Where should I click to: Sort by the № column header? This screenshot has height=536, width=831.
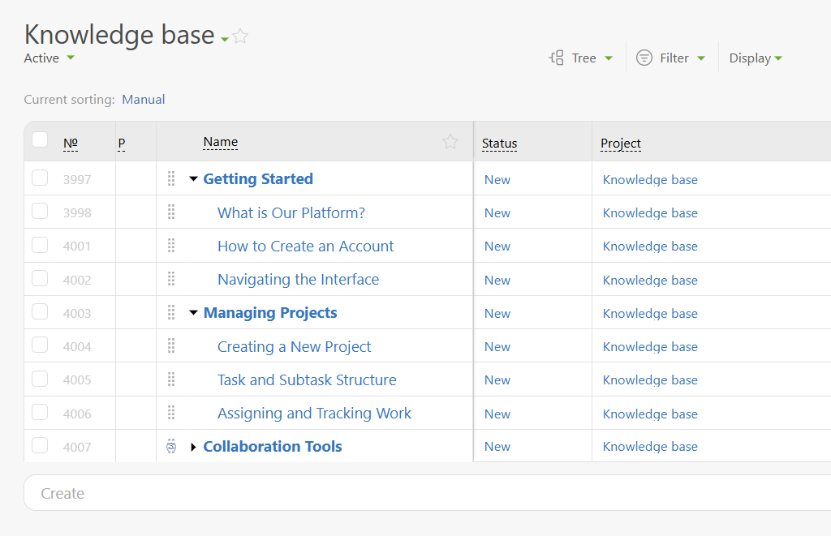[71, 143]
